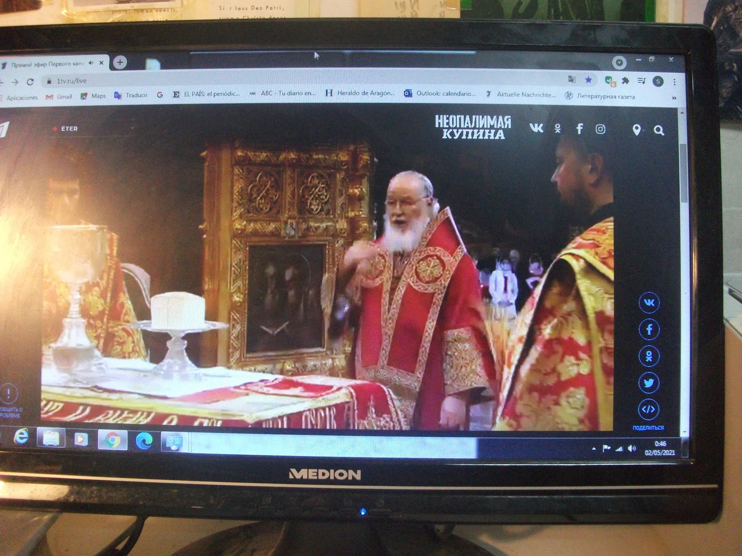Share via VK circle icon

tap(649, 303)
